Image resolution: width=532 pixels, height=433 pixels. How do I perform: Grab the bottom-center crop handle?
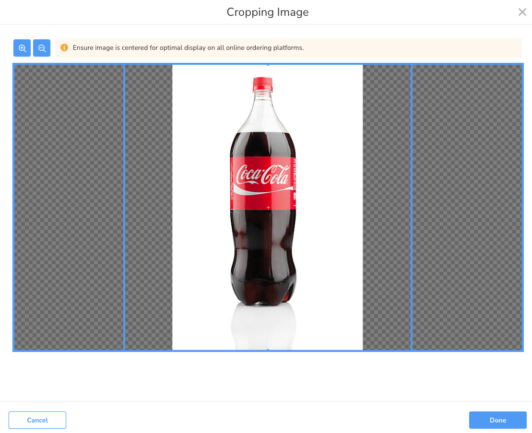[x=268, y=350]
